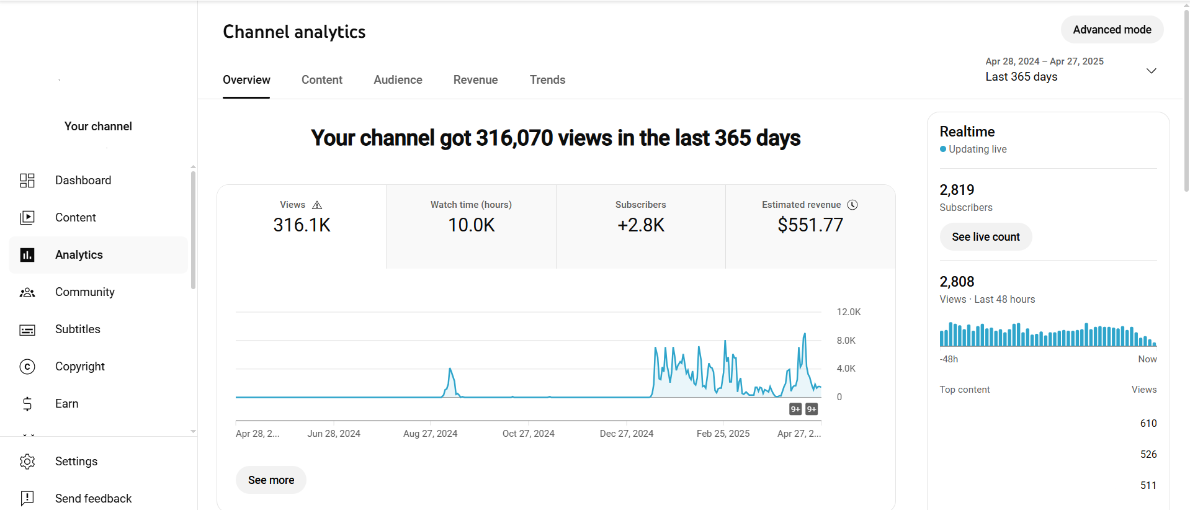Open Earn label in sidebar
This screenshot has width=1190, height=510.
[67, 404]
